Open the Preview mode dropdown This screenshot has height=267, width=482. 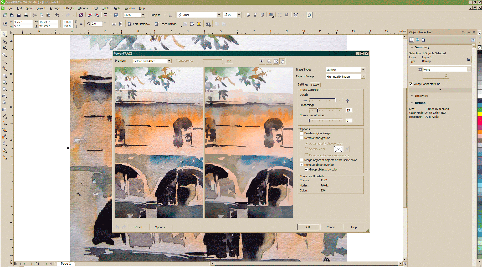point(169,61)
